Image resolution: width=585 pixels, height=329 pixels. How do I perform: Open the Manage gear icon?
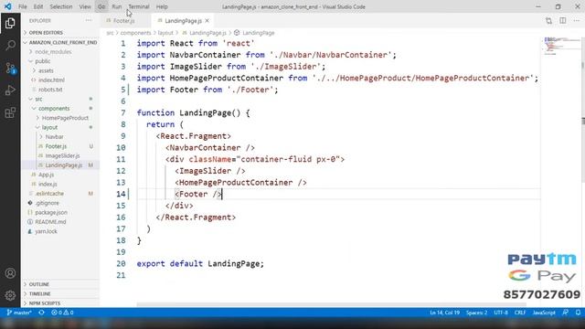tap(10, 295)
